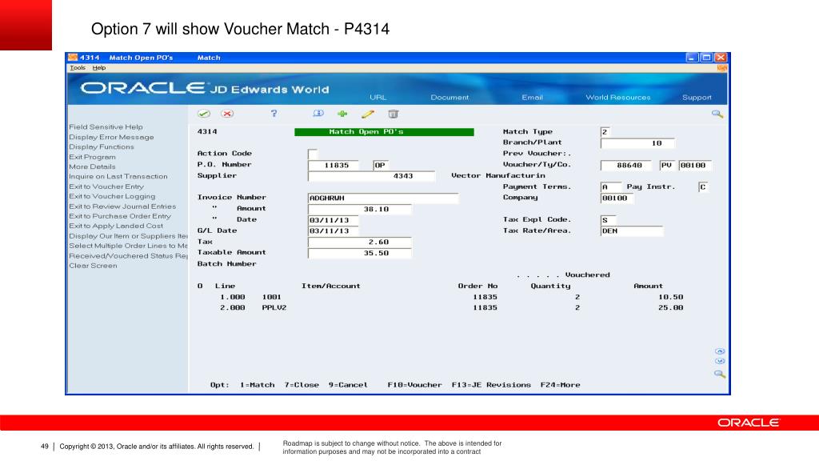Click the Tax Expl Code field S
This screenshot has width=819, height=461.
click(x=609, y=220)
